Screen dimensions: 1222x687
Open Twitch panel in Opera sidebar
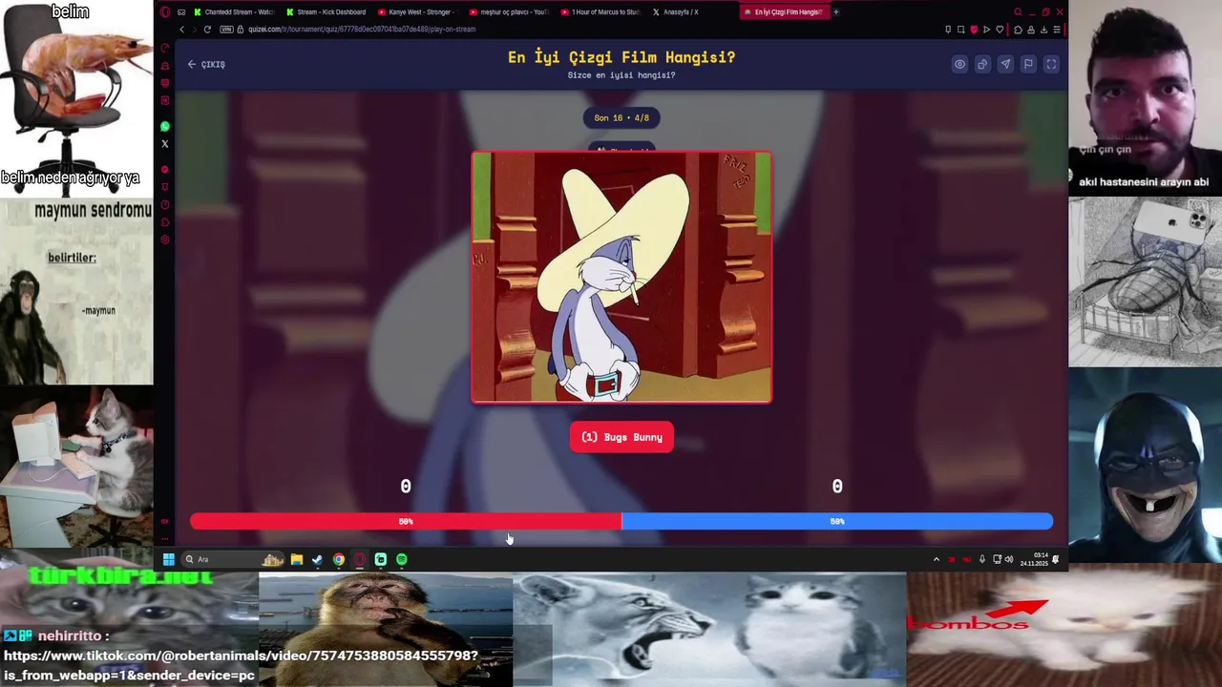165,83
